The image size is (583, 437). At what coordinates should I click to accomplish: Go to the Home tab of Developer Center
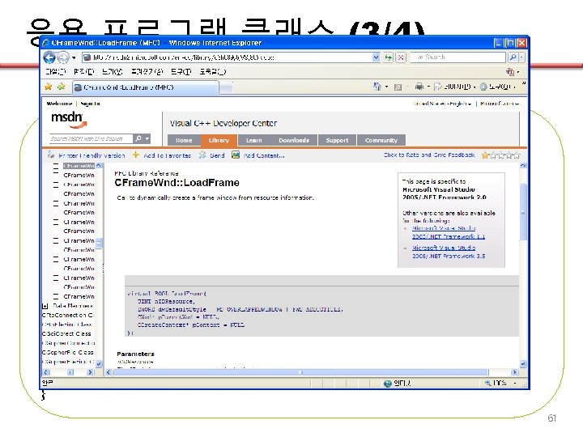coord(184,140)
